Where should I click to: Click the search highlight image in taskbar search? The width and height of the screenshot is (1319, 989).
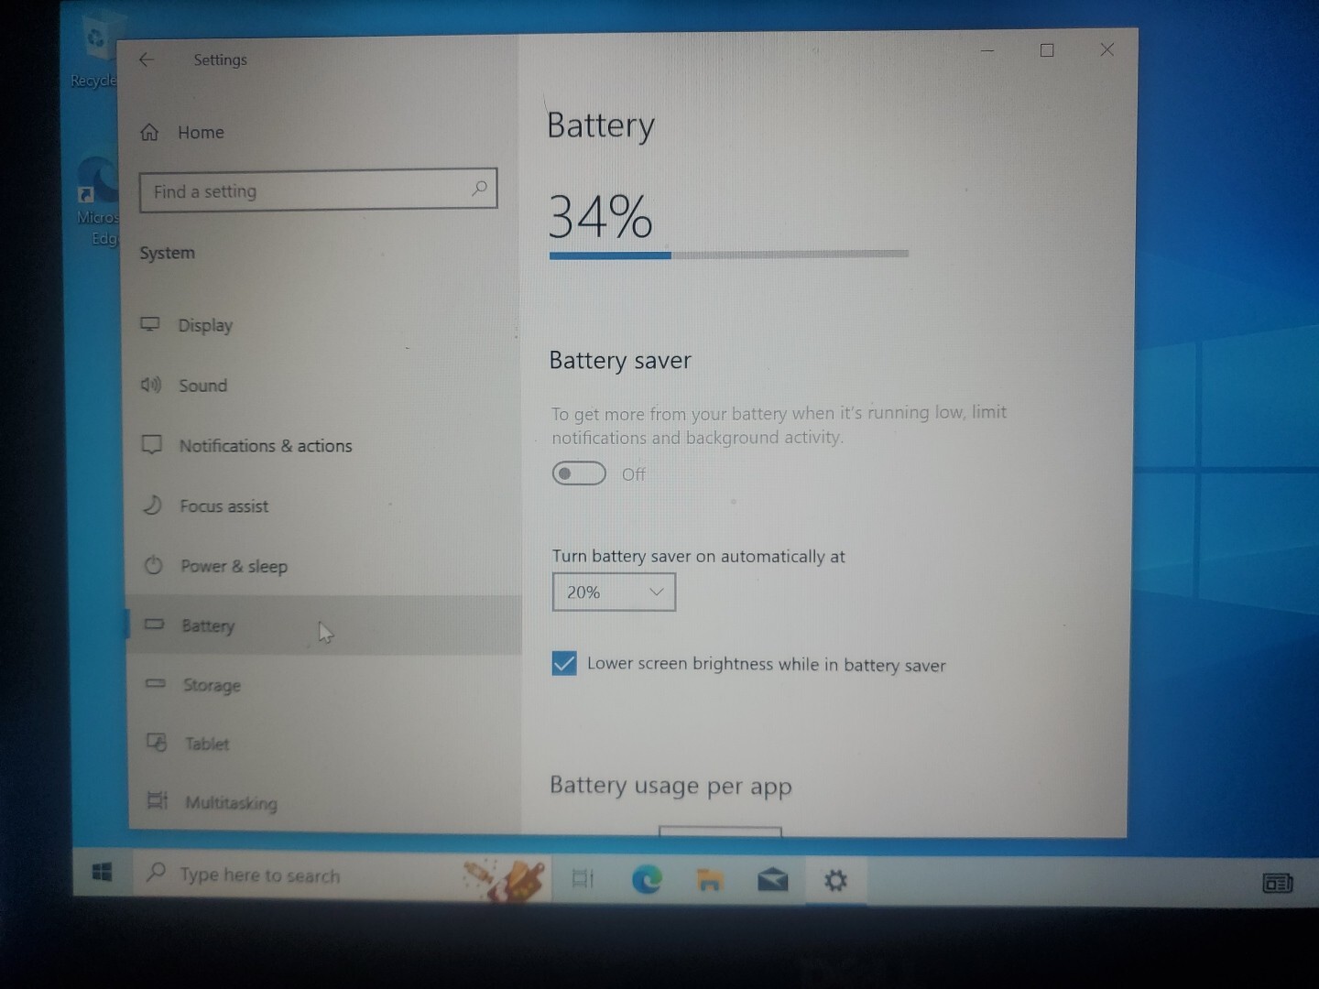pos(506,878)
